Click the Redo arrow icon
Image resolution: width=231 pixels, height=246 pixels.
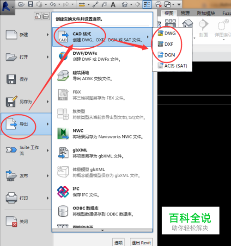pyautogui.click(x=66, y=4)
